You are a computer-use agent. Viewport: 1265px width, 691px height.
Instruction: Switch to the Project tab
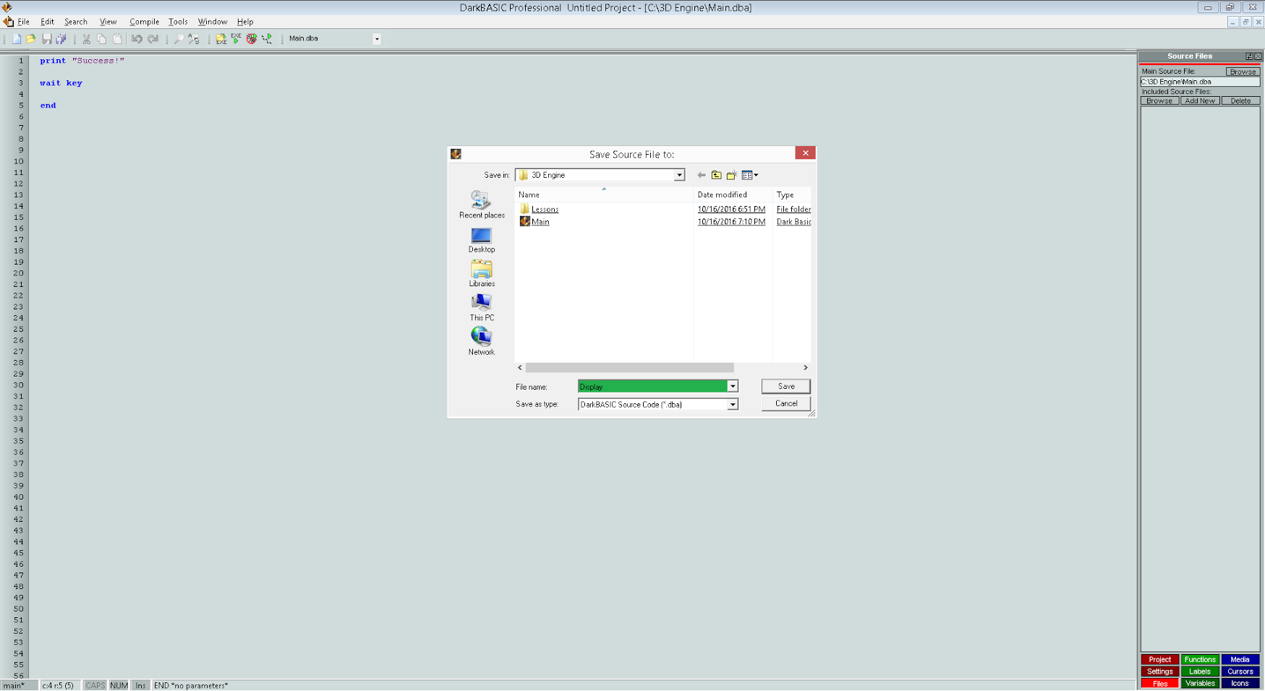coord(1159,660)
